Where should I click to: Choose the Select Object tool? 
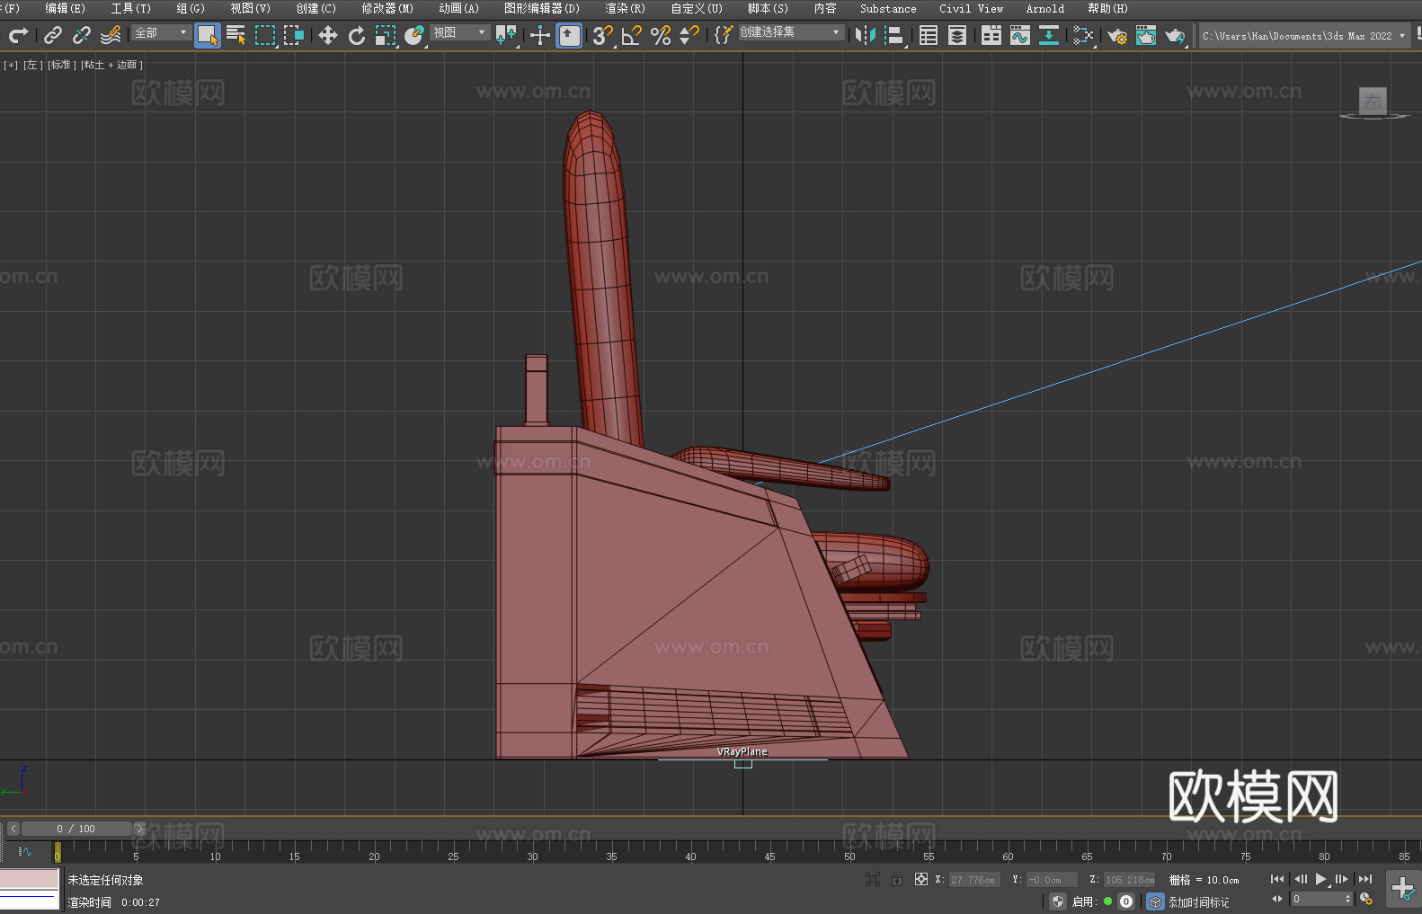pos(208,35)
